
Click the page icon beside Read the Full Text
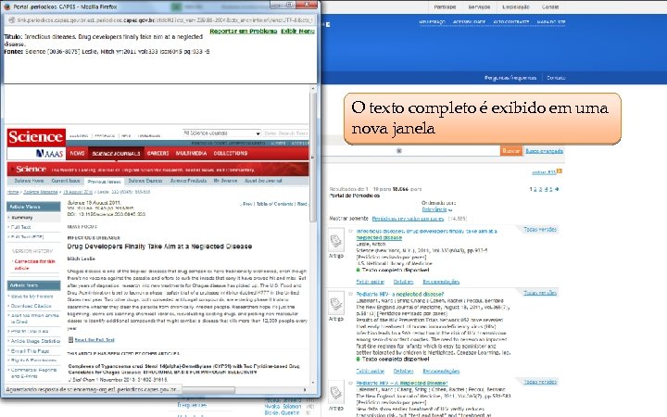click(70, 339)
